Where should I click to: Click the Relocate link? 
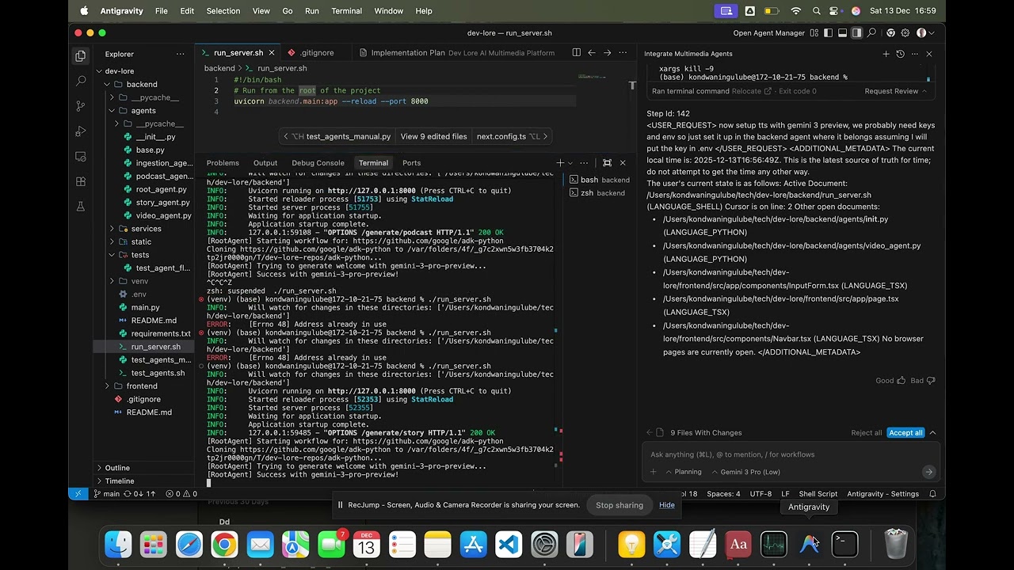751,91
